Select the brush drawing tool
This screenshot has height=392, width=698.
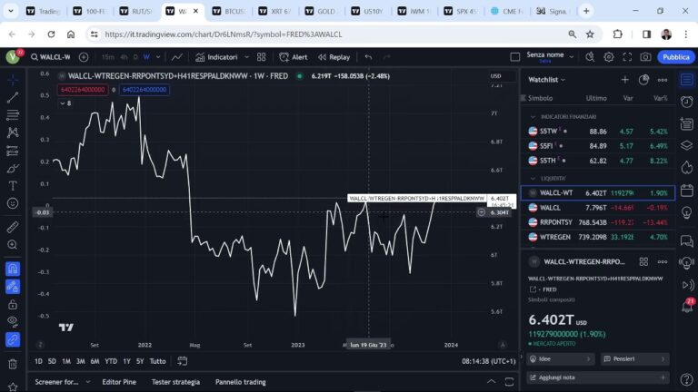point(13,169)
